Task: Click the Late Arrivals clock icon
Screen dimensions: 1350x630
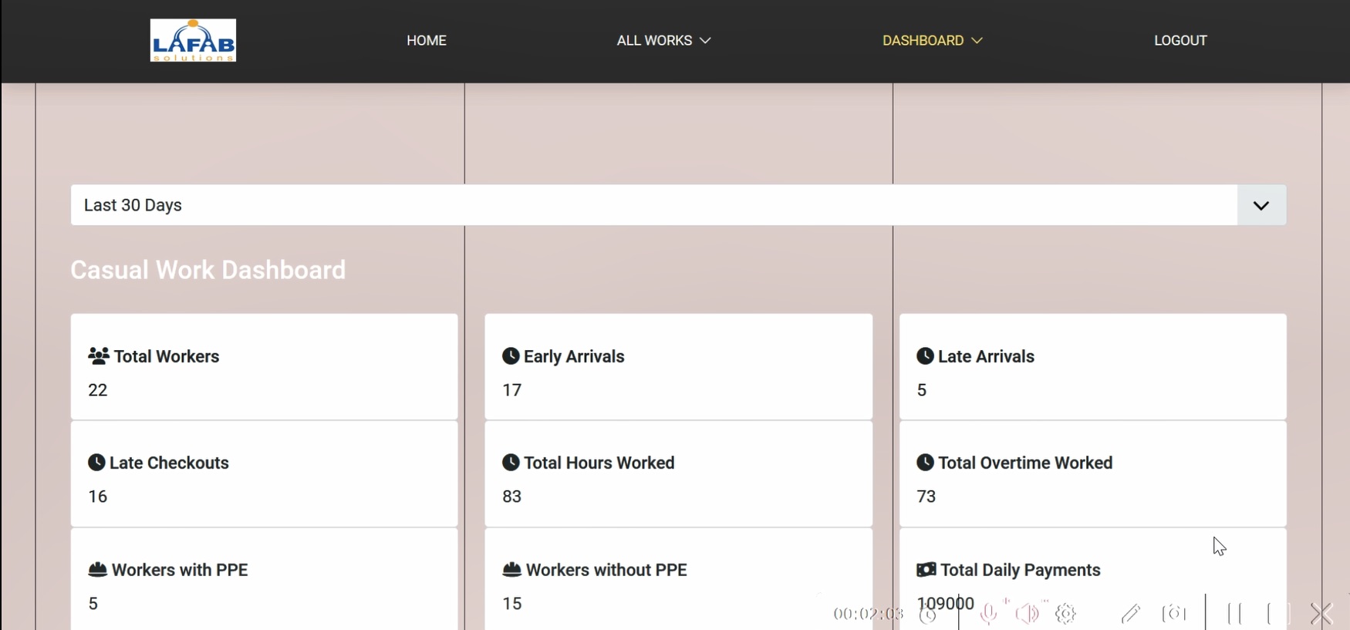Action: point(925,356)
